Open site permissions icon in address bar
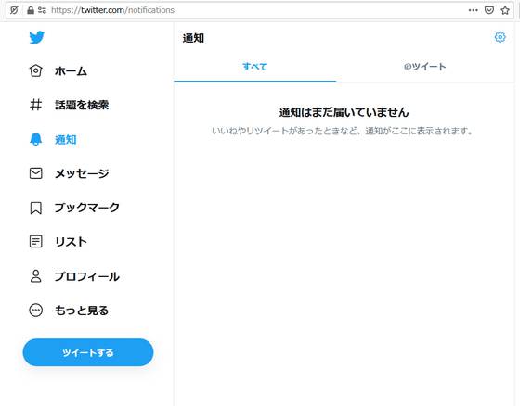Image resolution: width=520 pixels, height=406 pixels. 42,10
